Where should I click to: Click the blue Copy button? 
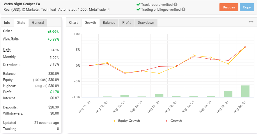(x=247, y=7)
